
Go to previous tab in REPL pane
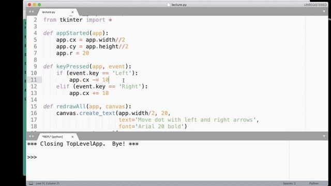(x=30, y=136)
